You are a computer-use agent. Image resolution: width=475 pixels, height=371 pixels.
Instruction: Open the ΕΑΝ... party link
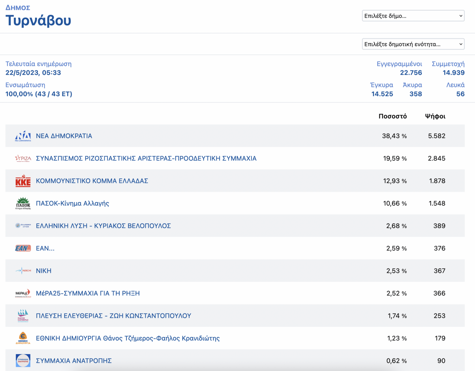pos(45,248)
